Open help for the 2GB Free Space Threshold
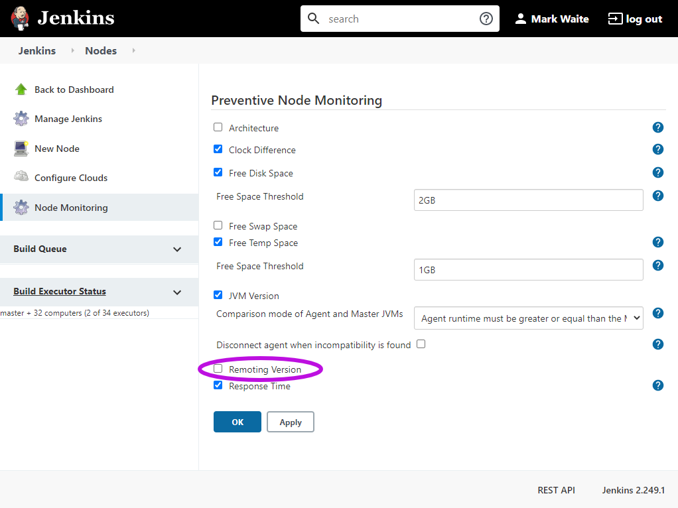 click(x=657, y=196)
